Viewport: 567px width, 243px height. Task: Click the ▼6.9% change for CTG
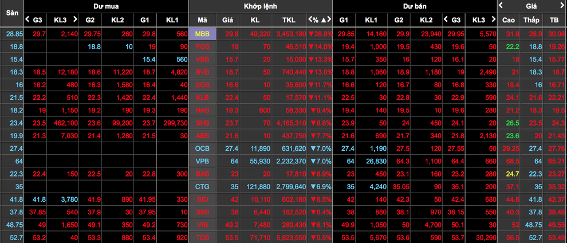320,187
